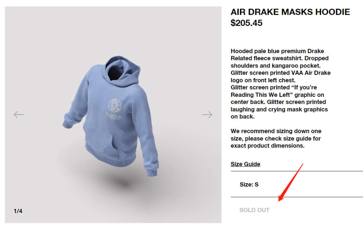The image size is (363, 227).
Task: Advance to next product image with right arrow
Action: click(x=207, y=114)
